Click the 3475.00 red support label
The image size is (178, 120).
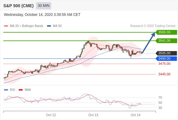tap(164, 64)
